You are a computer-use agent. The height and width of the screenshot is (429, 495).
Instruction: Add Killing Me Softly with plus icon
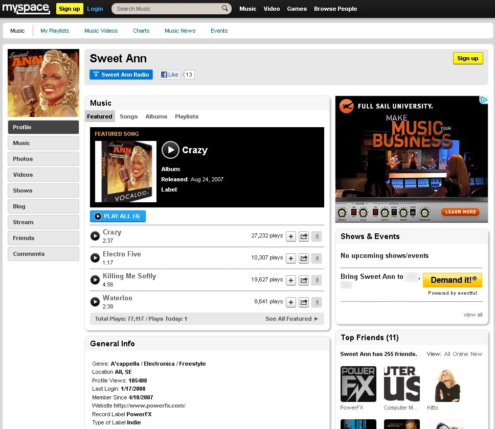[x=291, y=280]
